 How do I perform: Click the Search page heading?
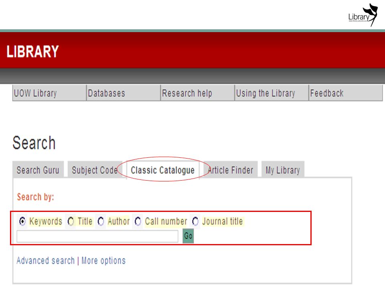tap(34, 143)
